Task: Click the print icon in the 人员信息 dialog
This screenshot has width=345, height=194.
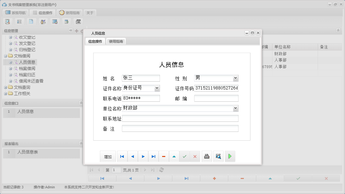Action: [207, 156]
